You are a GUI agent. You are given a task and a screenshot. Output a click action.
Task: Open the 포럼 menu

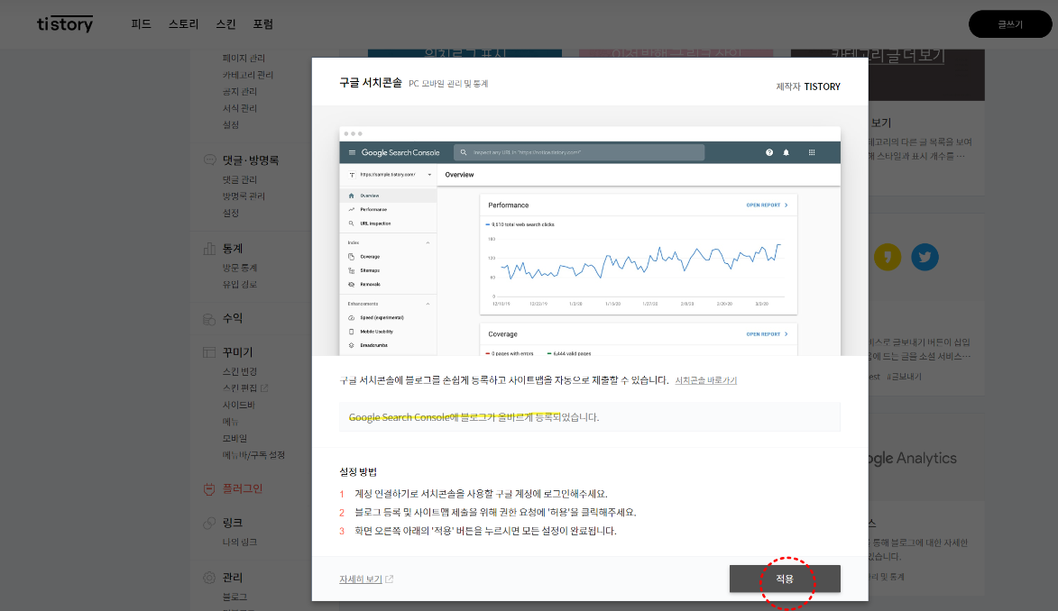click(262, 24)
